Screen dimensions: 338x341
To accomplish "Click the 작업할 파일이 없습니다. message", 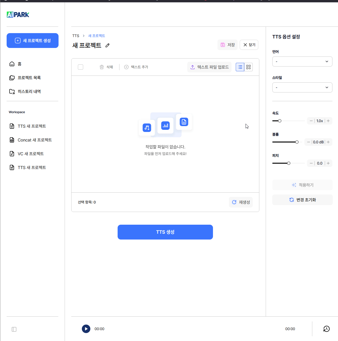I will pos(165,147).
